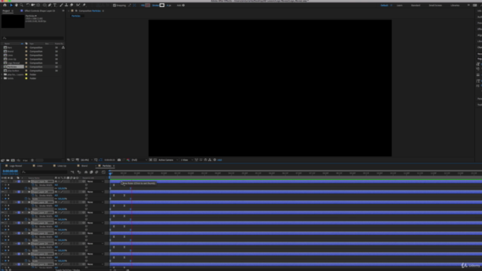Image resolution: width=482 pixels, height=271 pixels.
Task: Open the Graph Editor in timeline
Action: click(x=104, y=172)
